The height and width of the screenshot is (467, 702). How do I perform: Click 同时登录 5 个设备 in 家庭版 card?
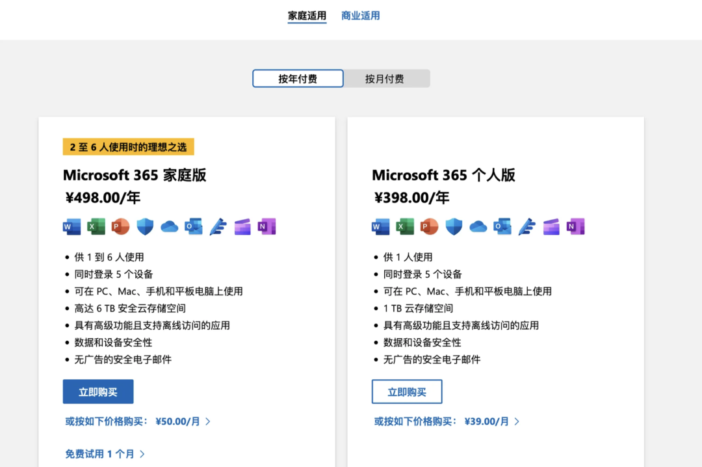click(113, 274)
